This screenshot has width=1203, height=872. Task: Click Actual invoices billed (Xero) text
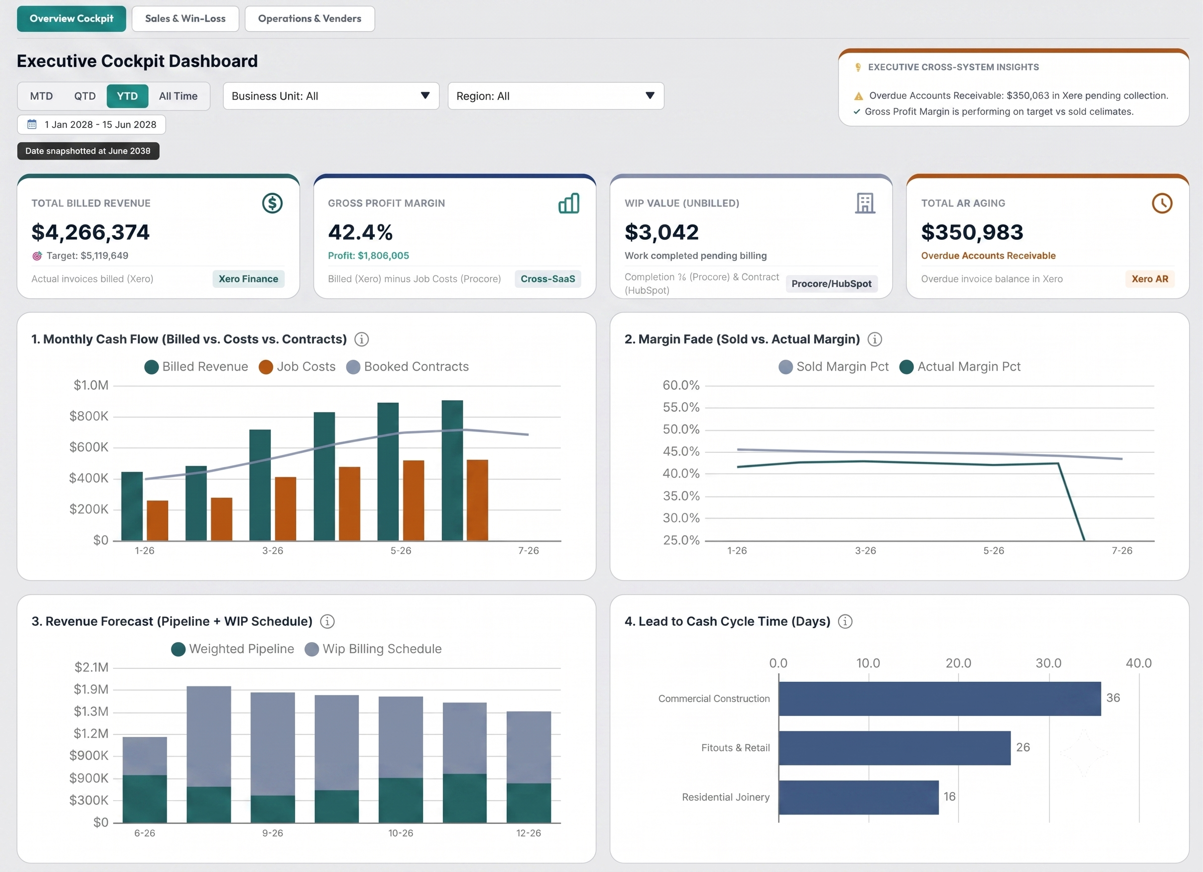tap(92, 279)
